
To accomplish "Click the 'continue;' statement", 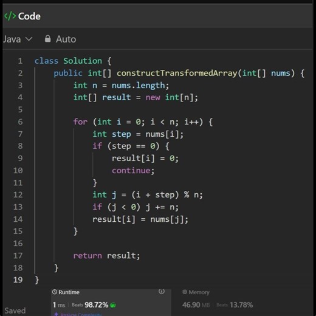I will click(x=133, y=170).
